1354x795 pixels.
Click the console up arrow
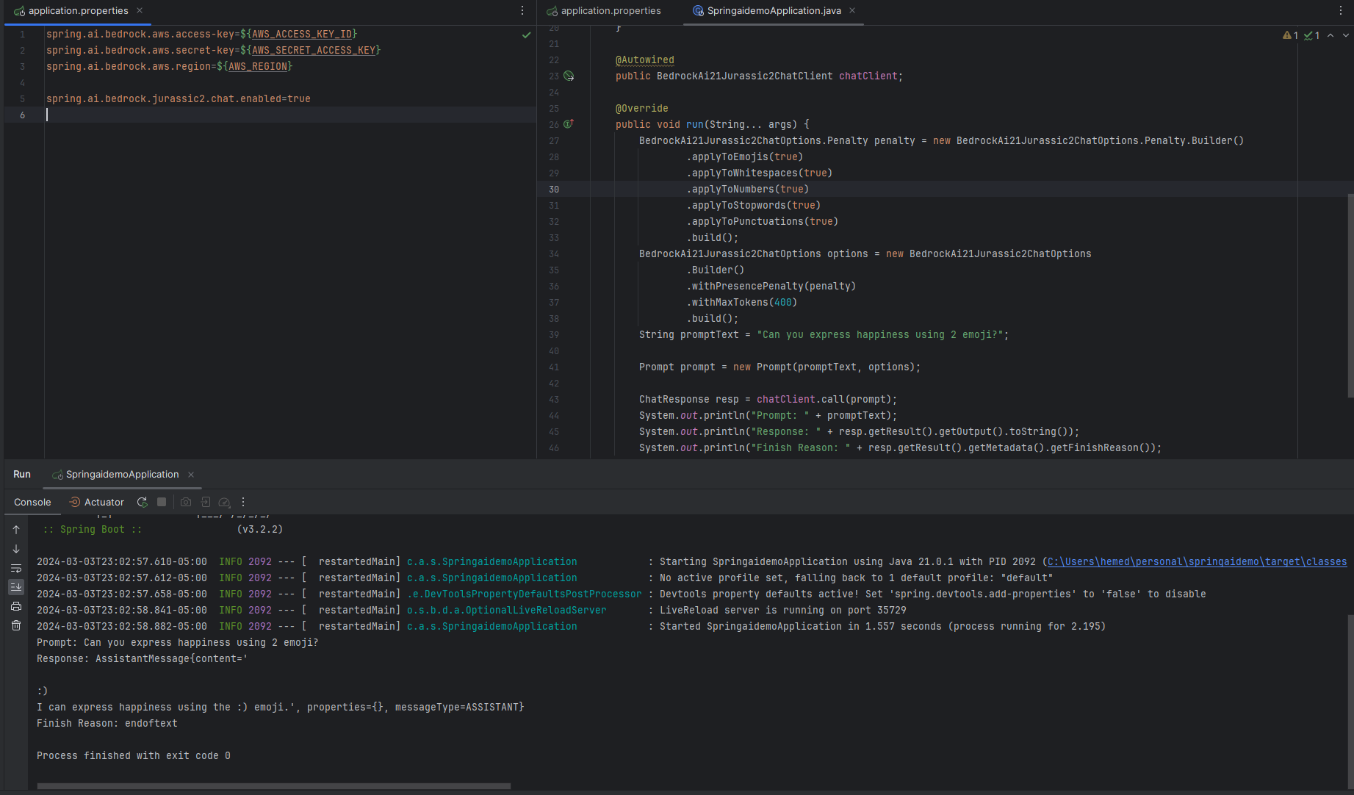click(16, 530)
